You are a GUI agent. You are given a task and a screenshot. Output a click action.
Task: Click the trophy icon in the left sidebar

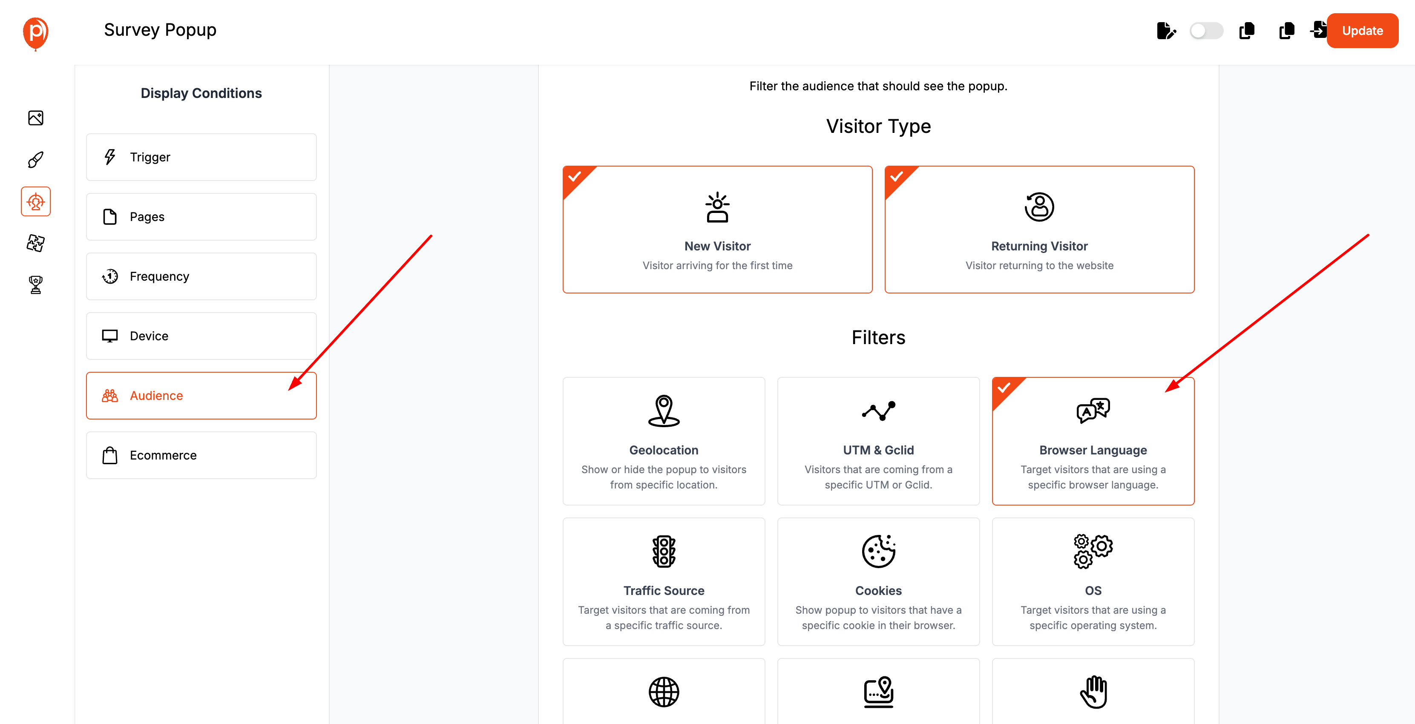pyautogui.click(x=35, y=284)
